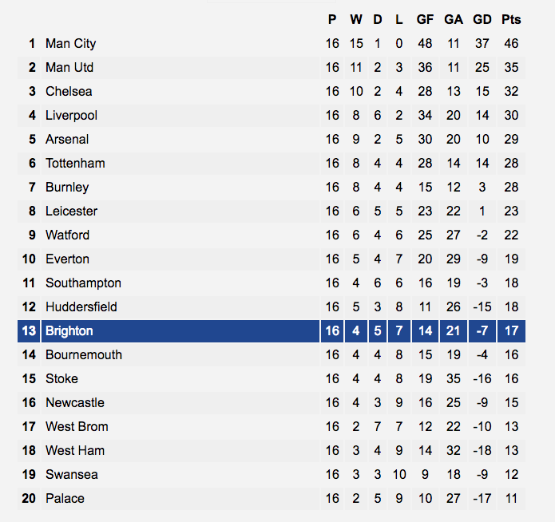Click Swansea's 10 losses cell
555x522 pixels.
399,475
